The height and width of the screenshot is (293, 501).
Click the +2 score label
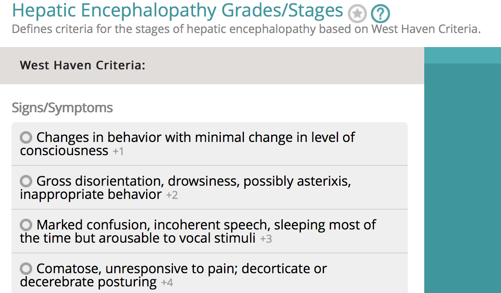(172, 195)
